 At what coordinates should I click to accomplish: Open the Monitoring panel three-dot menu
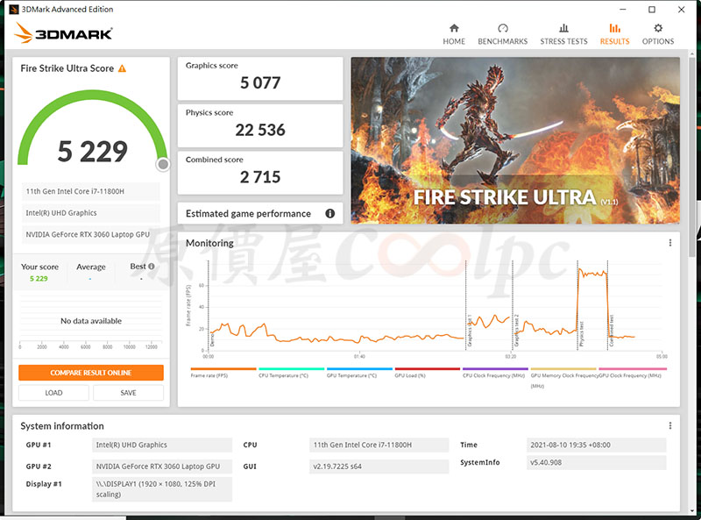669,243
